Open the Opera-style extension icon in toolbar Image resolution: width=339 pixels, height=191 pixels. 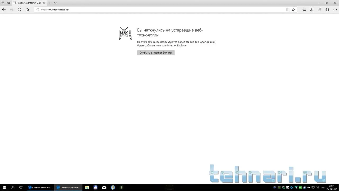pos(327,10)
